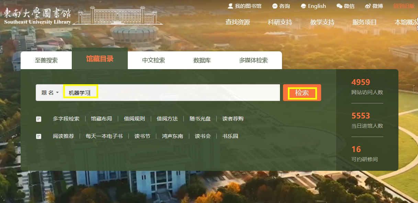Switch to the 至善搜索 tab
Viewport: 418px width, 203px height.
pyautogui.click(x=46, y=60)
